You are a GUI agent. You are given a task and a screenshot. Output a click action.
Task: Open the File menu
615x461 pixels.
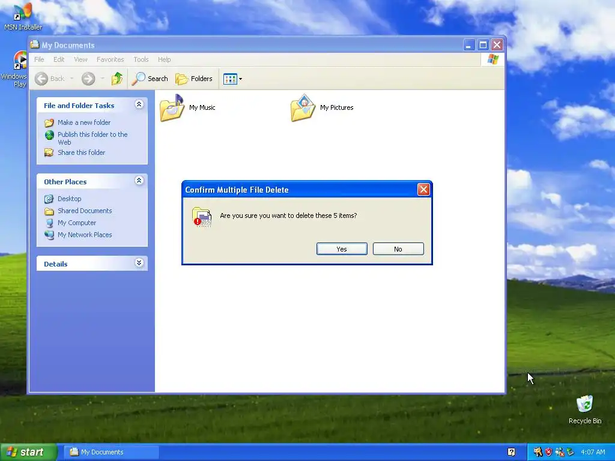39,59
